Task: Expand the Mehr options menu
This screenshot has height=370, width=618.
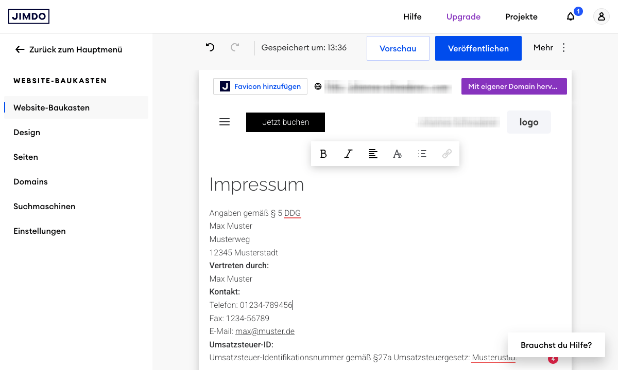Action: 550,48
